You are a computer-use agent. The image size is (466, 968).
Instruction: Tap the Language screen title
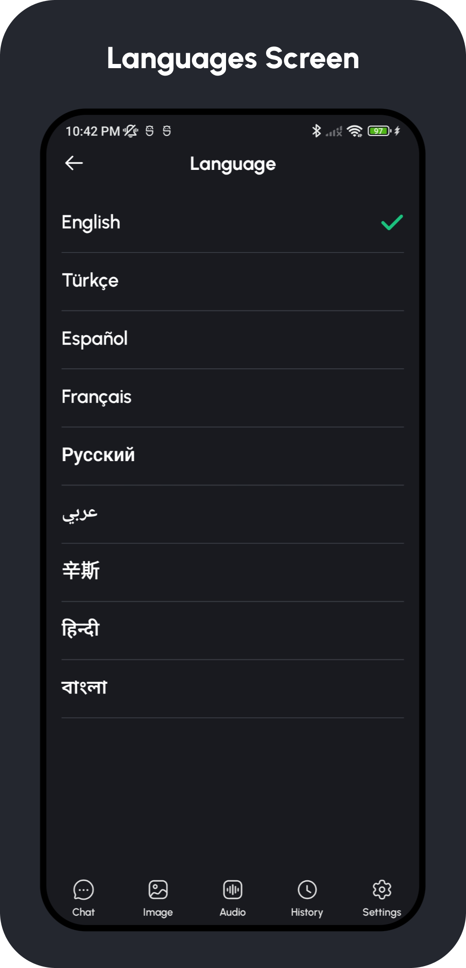click(233, 164)
